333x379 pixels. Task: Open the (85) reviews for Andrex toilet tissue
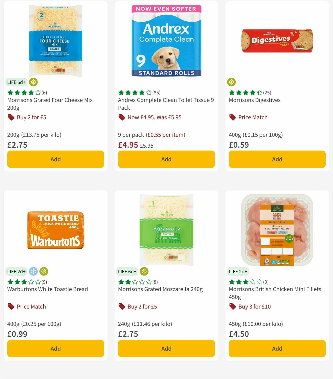tap(157, 93)
